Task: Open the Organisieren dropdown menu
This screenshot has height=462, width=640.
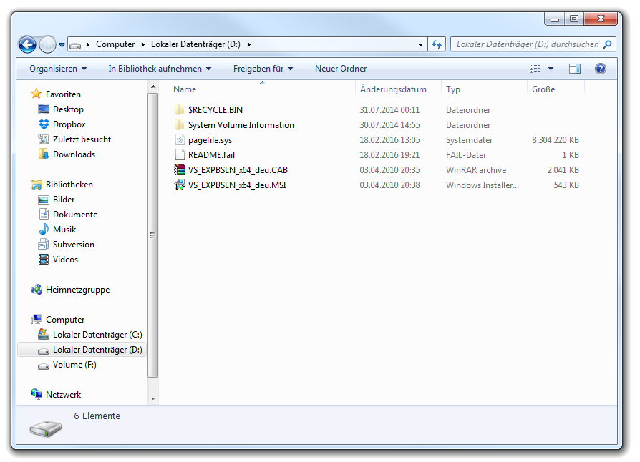Action: click(x=57, y=69)
